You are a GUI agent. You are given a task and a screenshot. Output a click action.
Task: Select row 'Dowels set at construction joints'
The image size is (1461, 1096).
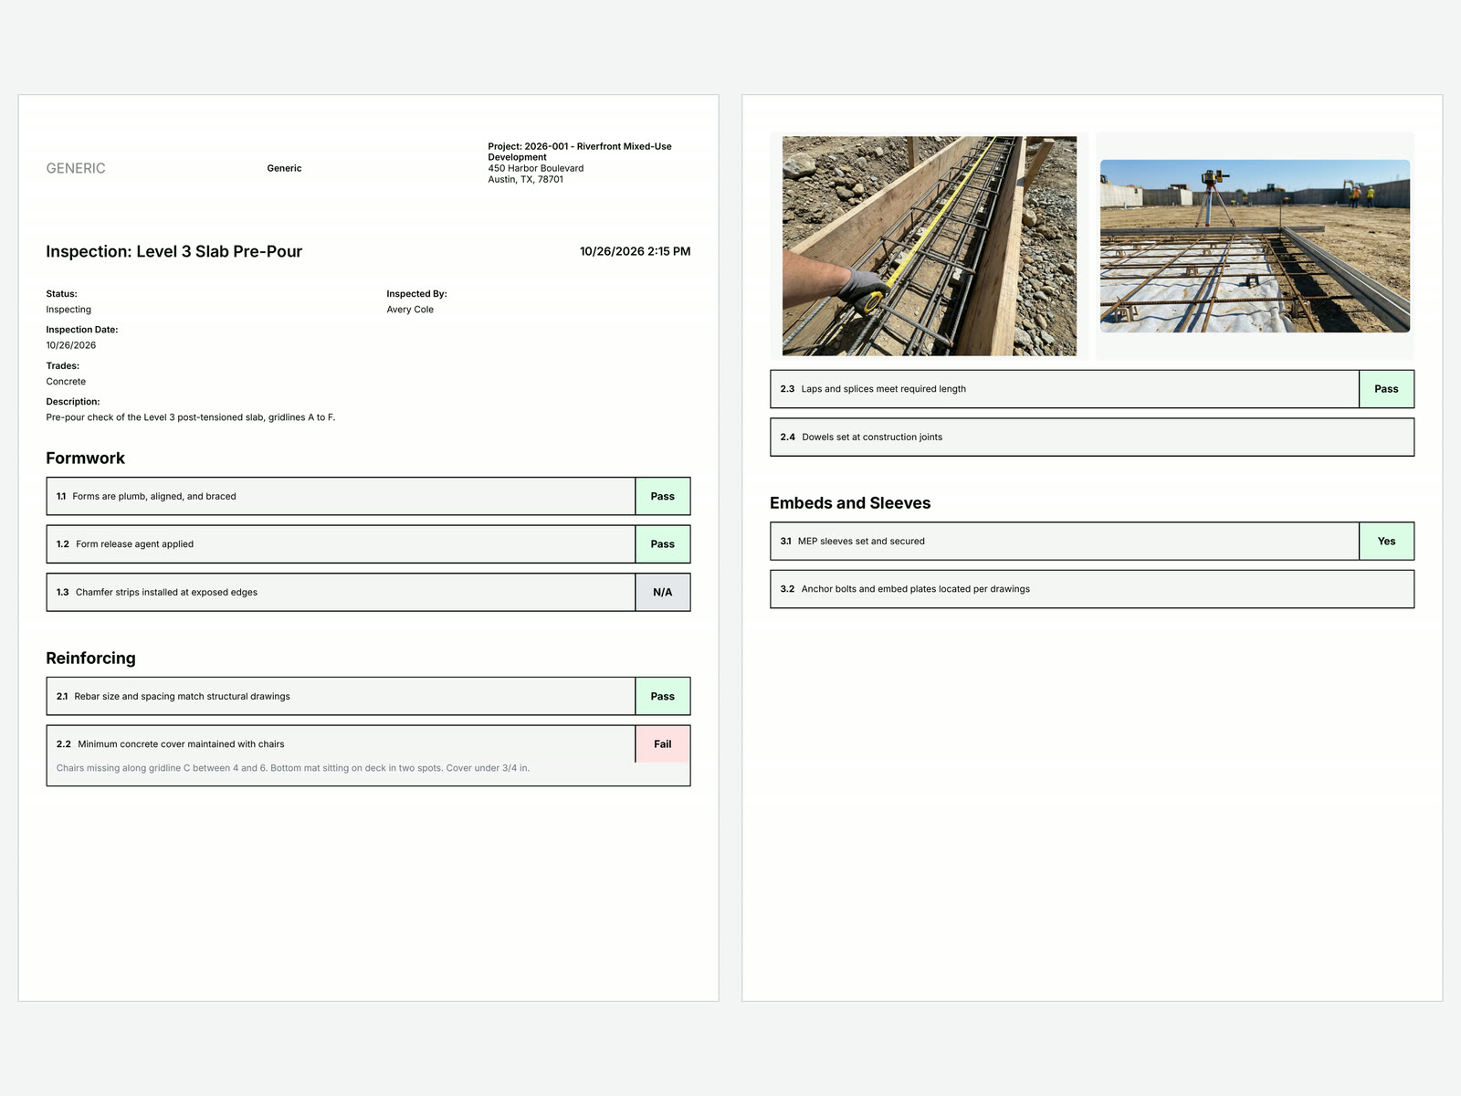tap(1092, 437)
